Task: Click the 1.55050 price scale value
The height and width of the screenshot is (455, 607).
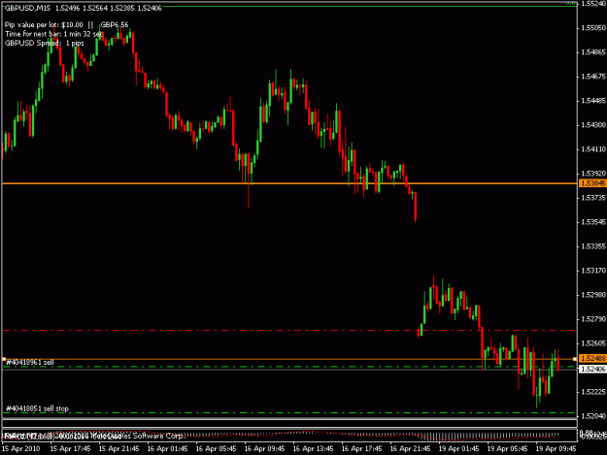Action: click(593, 28)
